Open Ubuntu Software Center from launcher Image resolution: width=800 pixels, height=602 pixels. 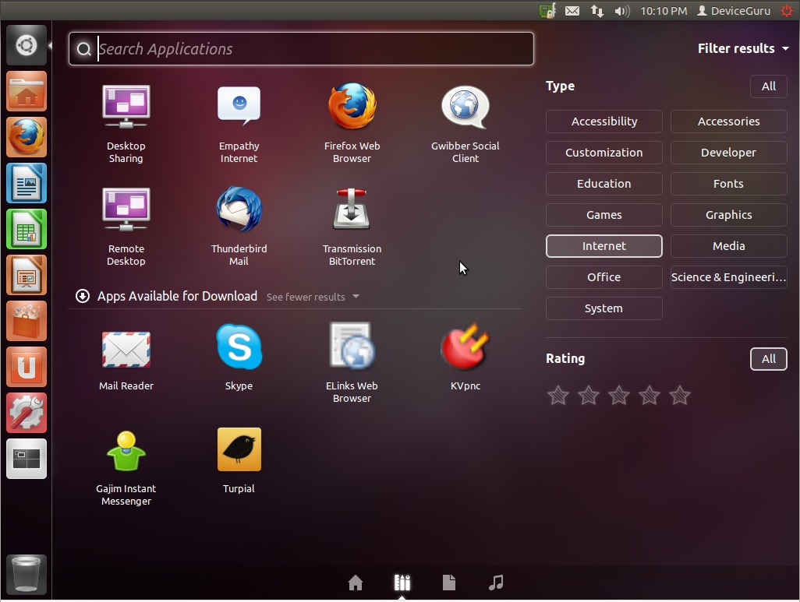click(x=27, y=321)
